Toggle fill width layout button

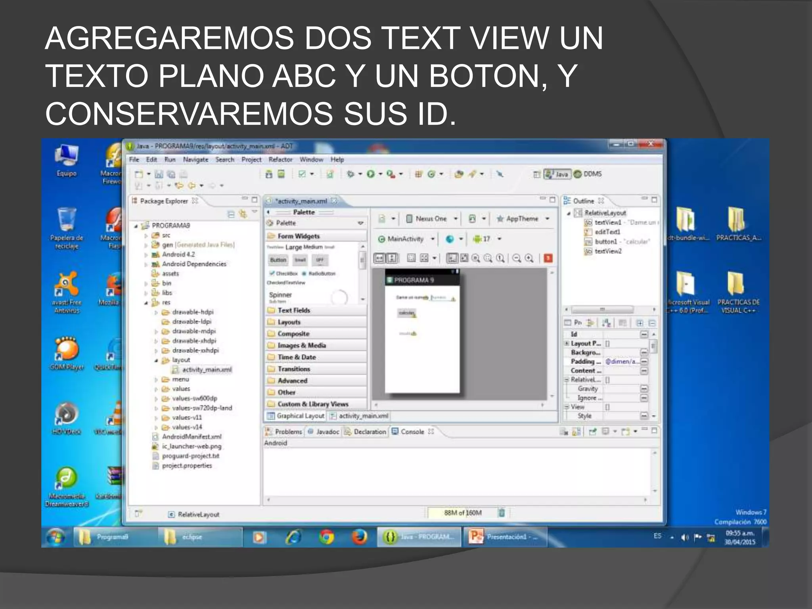379,259
